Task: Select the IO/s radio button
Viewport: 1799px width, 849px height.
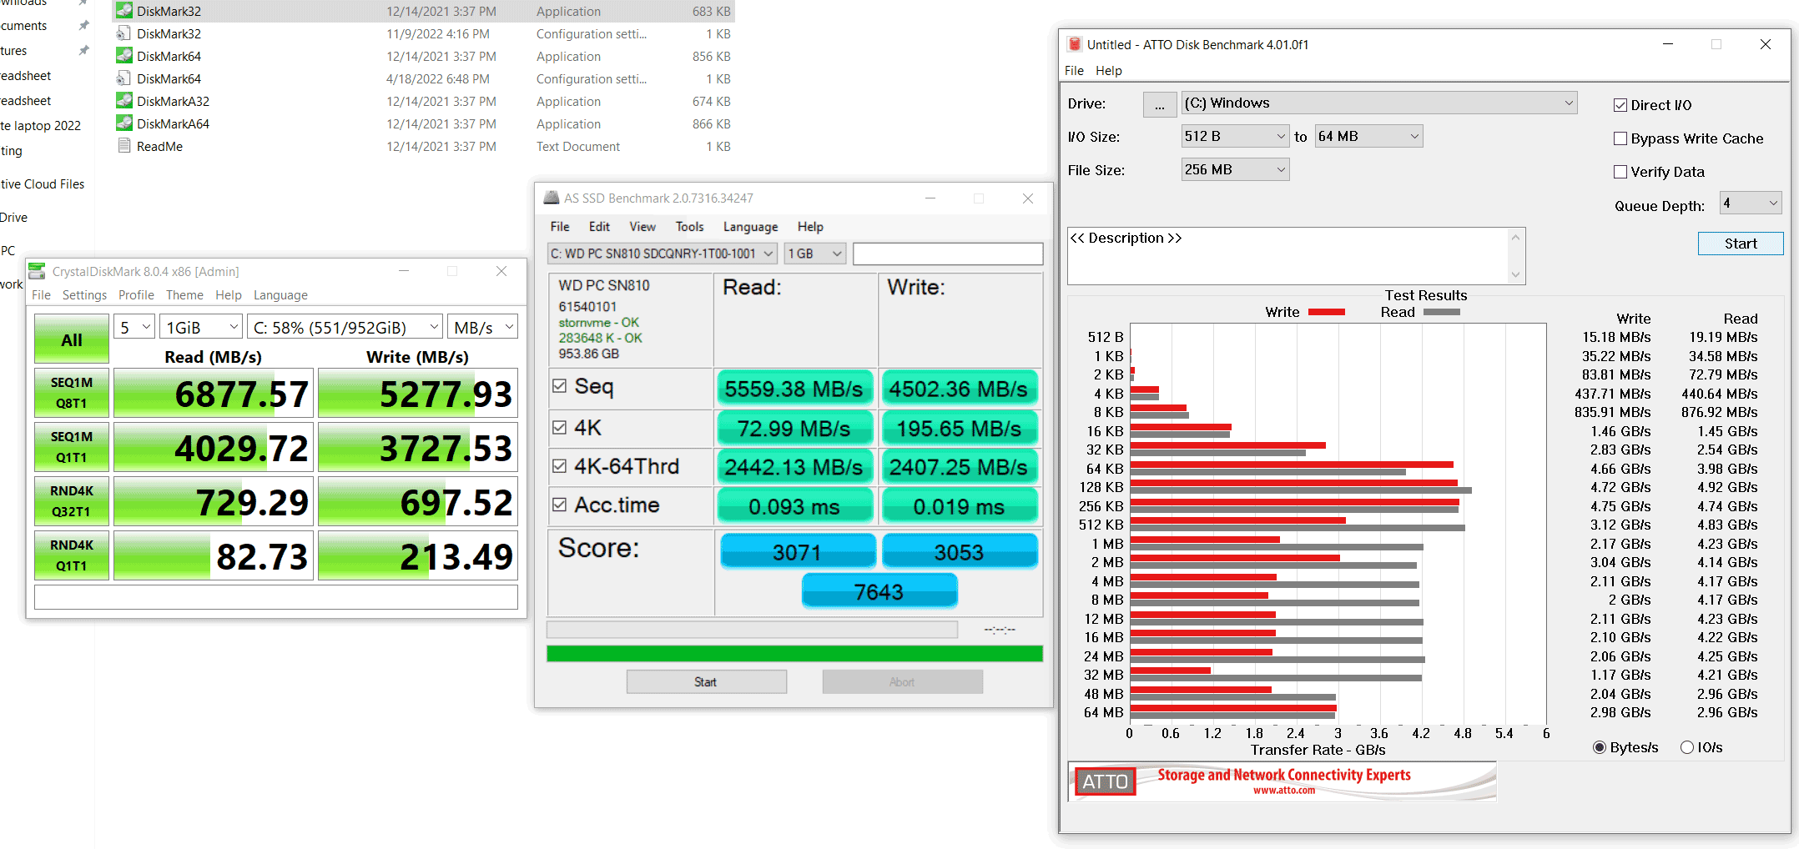Action: tap(1686, 747)
